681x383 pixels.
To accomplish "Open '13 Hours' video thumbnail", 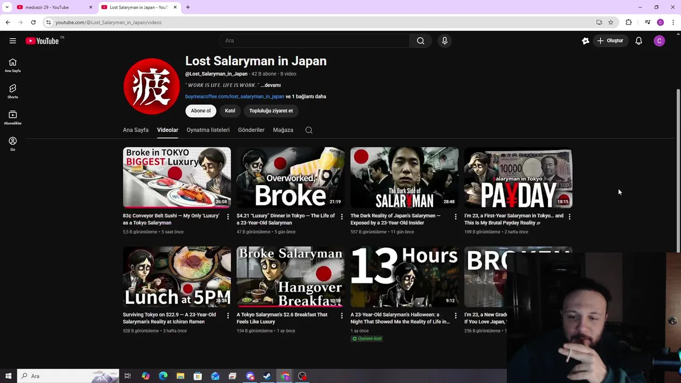I will point(404,277).
